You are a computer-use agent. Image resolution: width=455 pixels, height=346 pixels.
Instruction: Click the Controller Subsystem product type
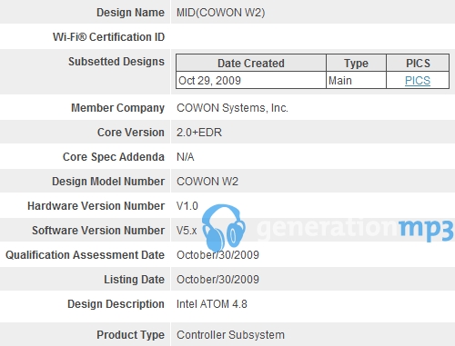click(x=230, y=335)
